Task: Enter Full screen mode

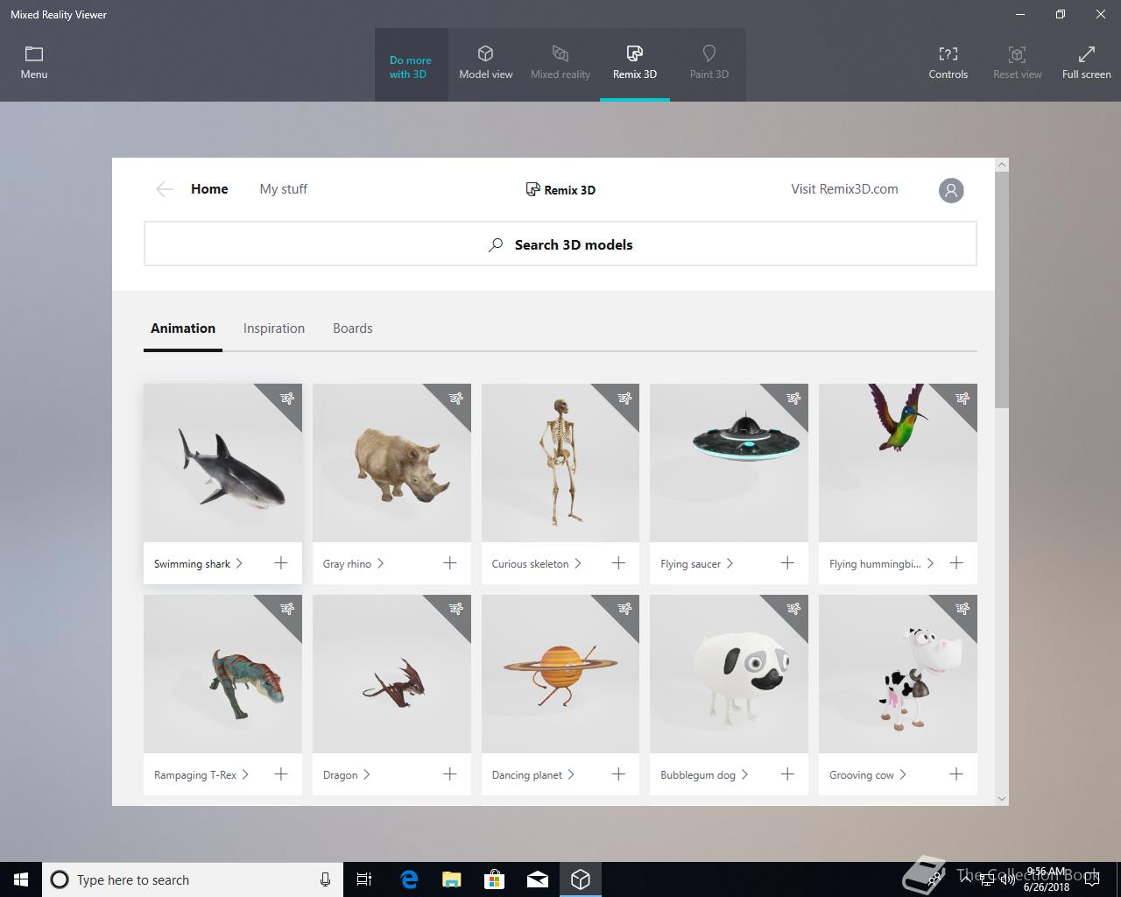Action: click(1086, 63)
